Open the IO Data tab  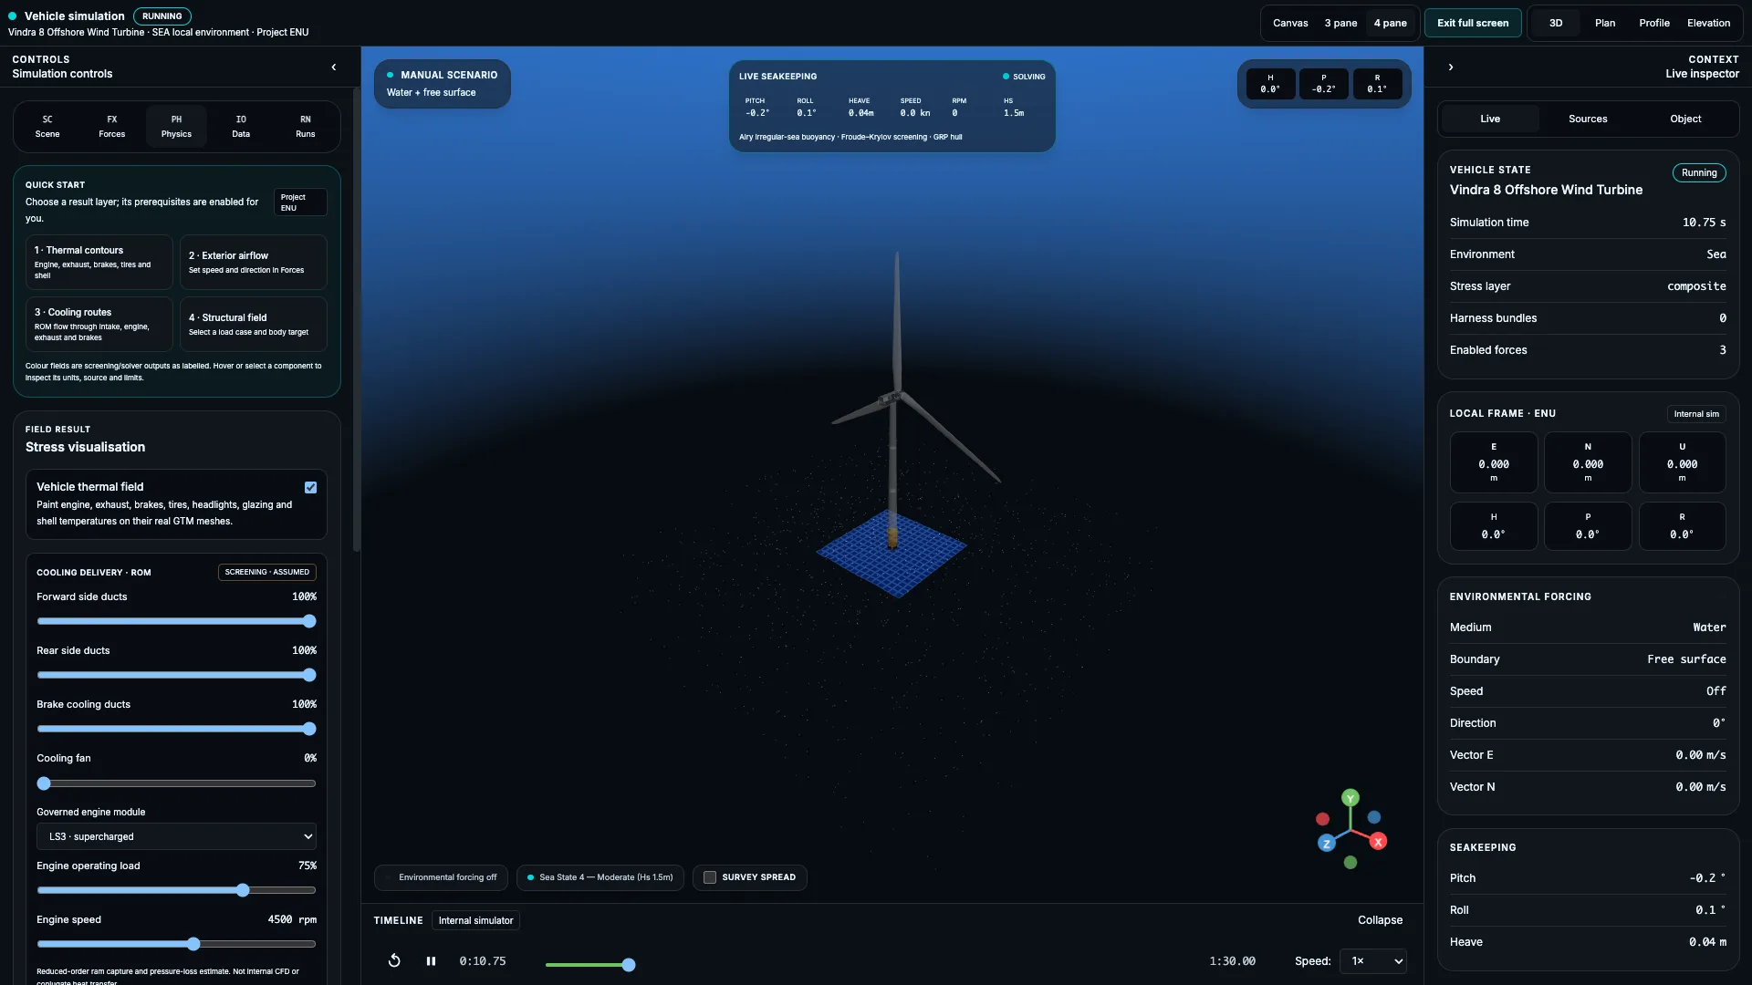[241, 126]
